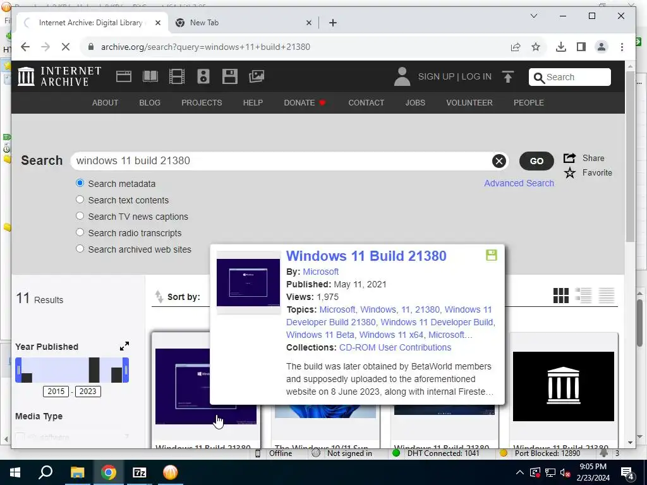The image size is (647, 485).
Task: Click SIGN UP link
Action: pos(436,76)
